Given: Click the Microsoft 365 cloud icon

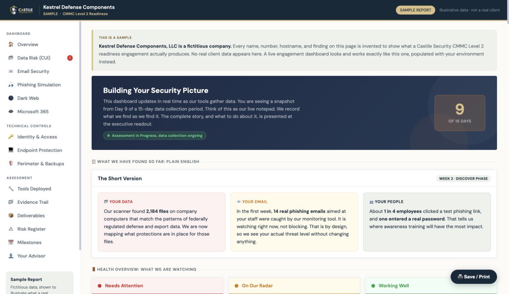Looking at the screenshot, I should click(x=11, y=111).
